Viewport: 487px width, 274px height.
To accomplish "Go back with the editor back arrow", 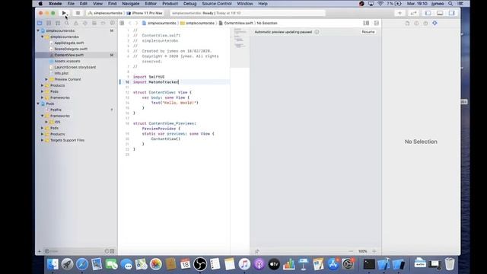I will tap(130, 24).
